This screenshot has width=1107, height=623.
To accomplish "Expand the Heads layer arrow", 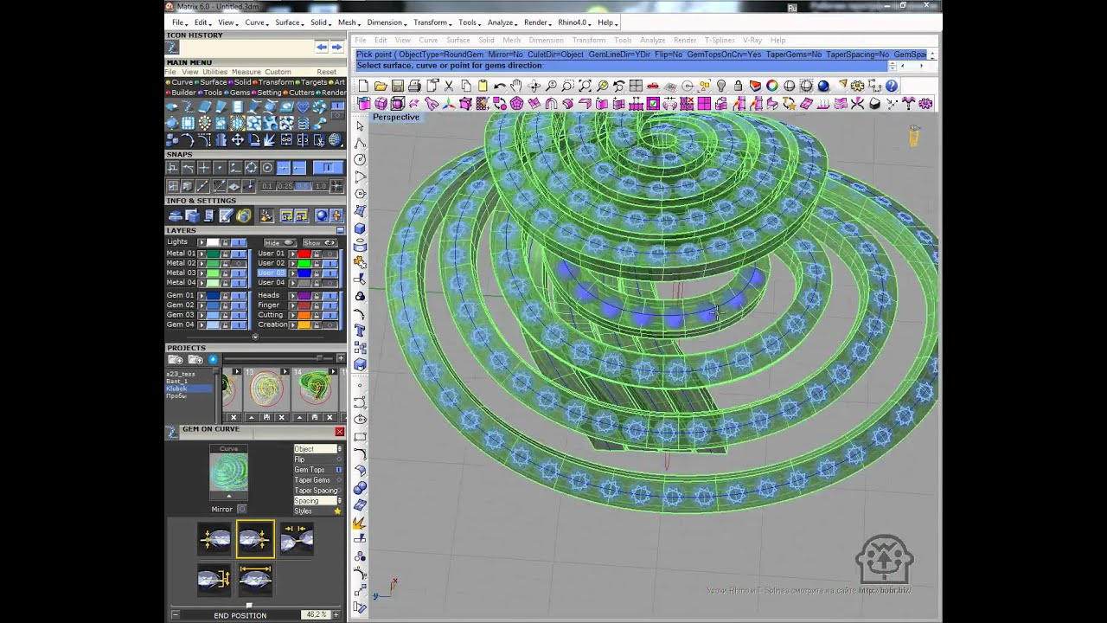I will [x=293, y=296].
